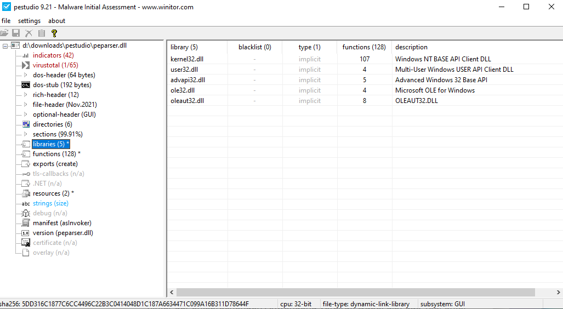563x309 pixels.
Task: Click the crossed tools toolbar icon
Action: (29, 33)
